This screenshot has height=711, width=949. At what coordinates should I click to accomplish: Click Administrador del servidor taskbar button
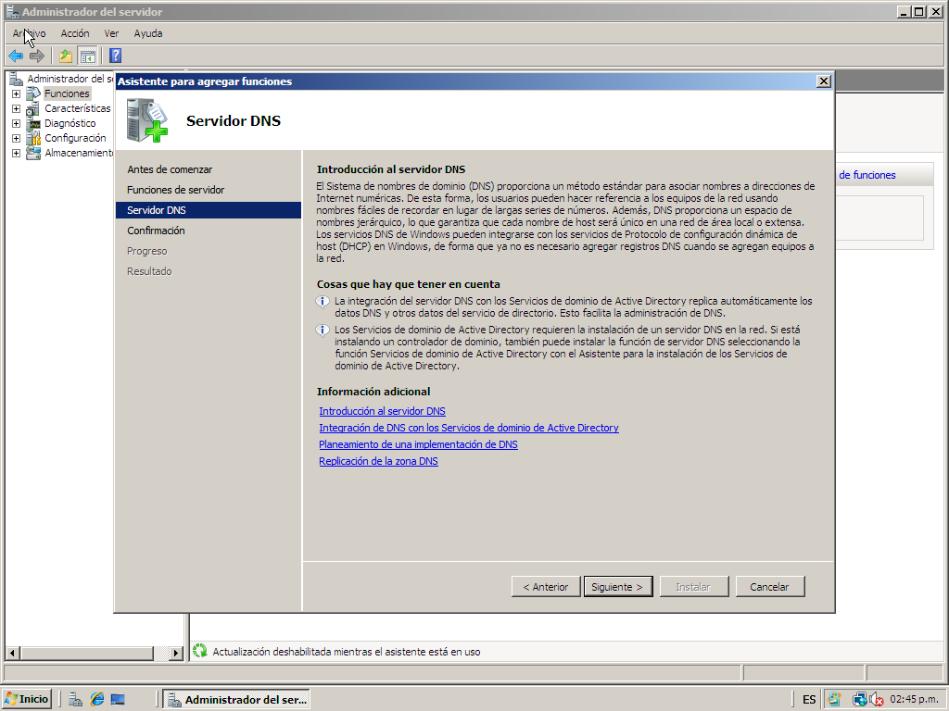236,700
